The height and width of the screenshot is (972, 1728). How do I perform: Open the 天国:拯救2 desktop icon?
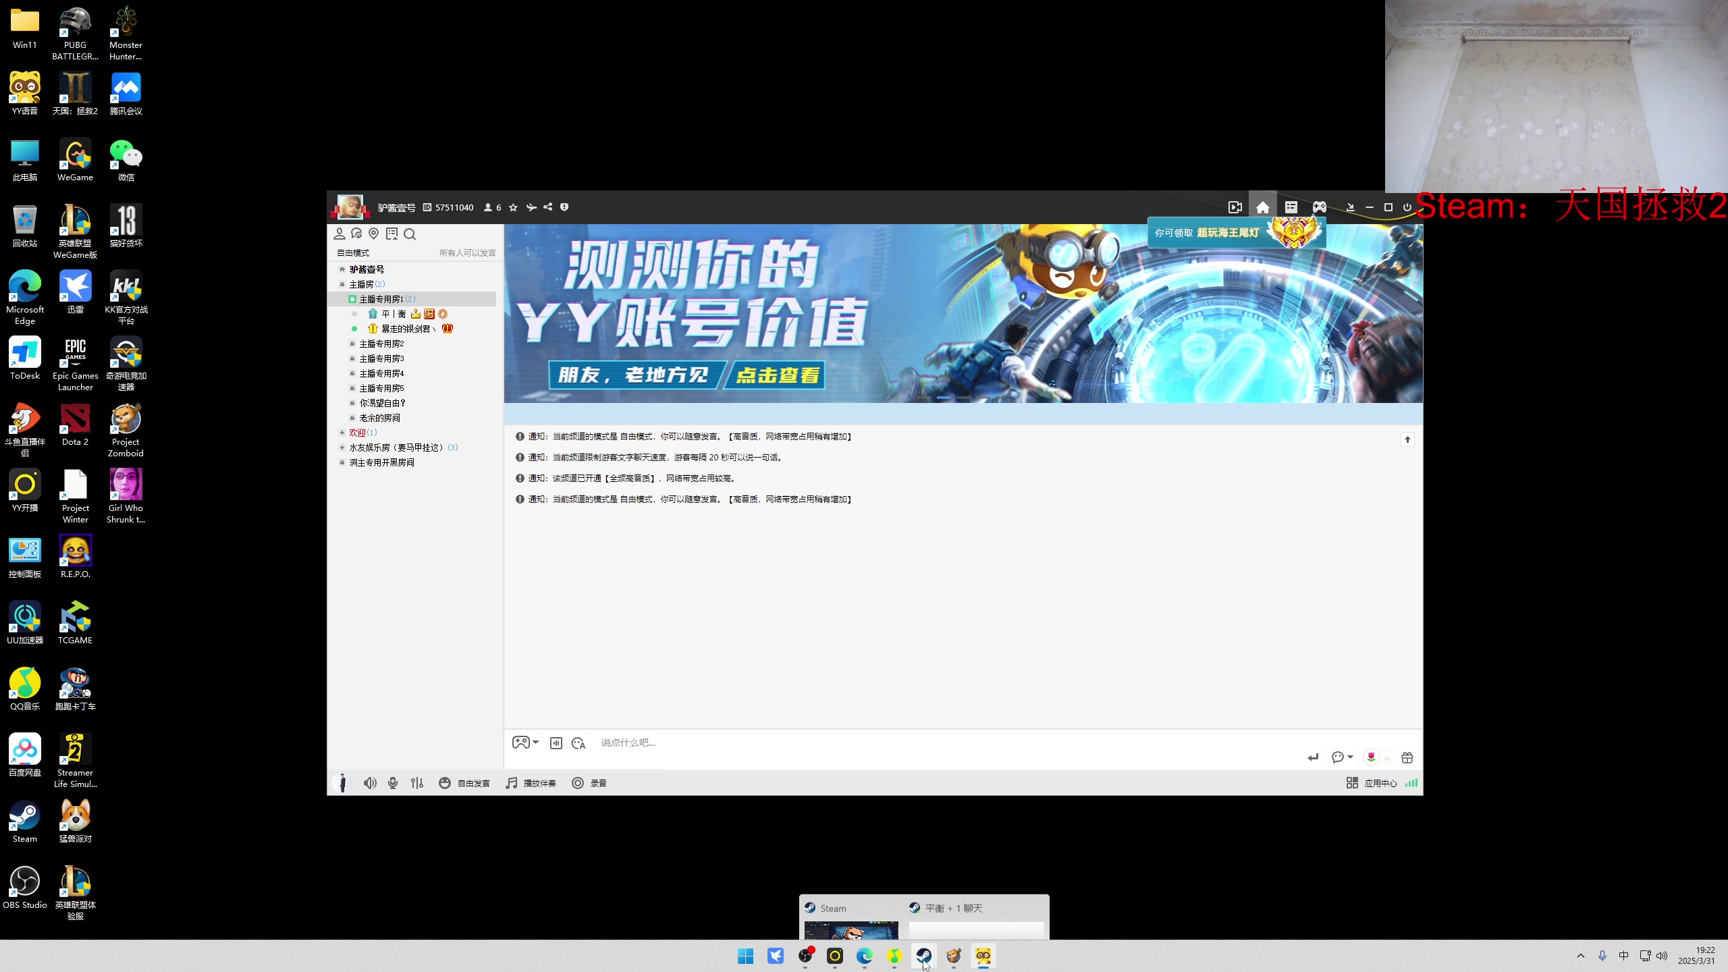point(75,94)
